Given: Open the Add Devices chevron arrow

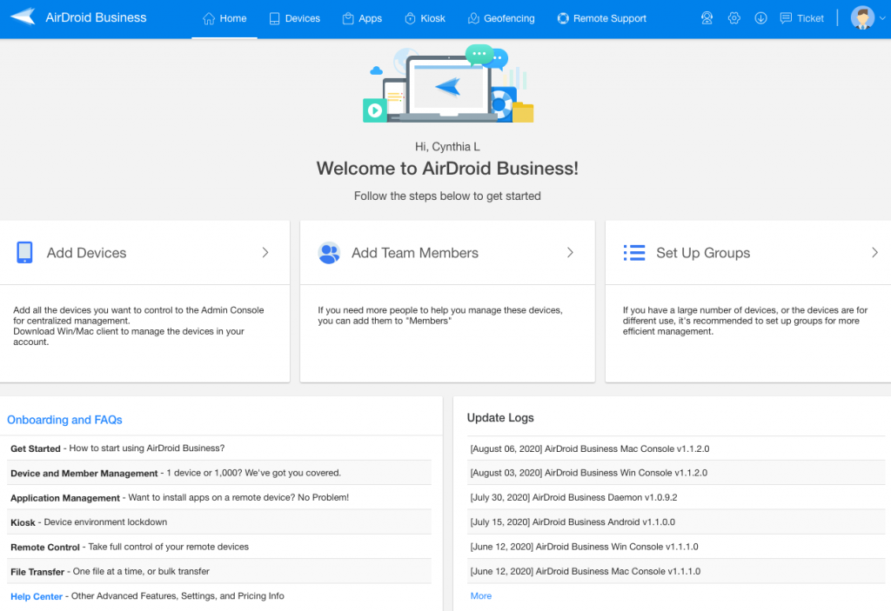Looking at the screenshot, I should 265,253.
